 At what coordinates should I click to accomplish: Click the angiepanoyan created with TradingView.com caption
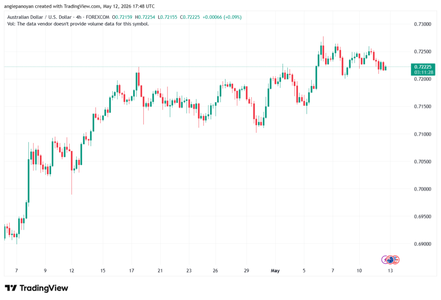79,6
